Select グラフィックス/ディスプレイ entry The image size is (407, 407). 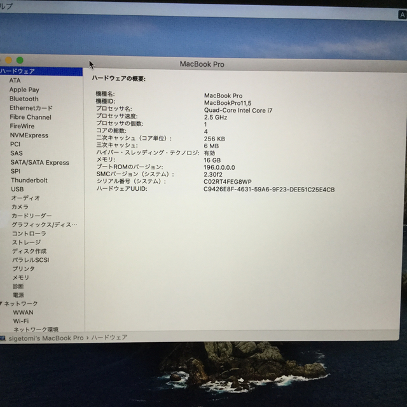coord(45,224)
